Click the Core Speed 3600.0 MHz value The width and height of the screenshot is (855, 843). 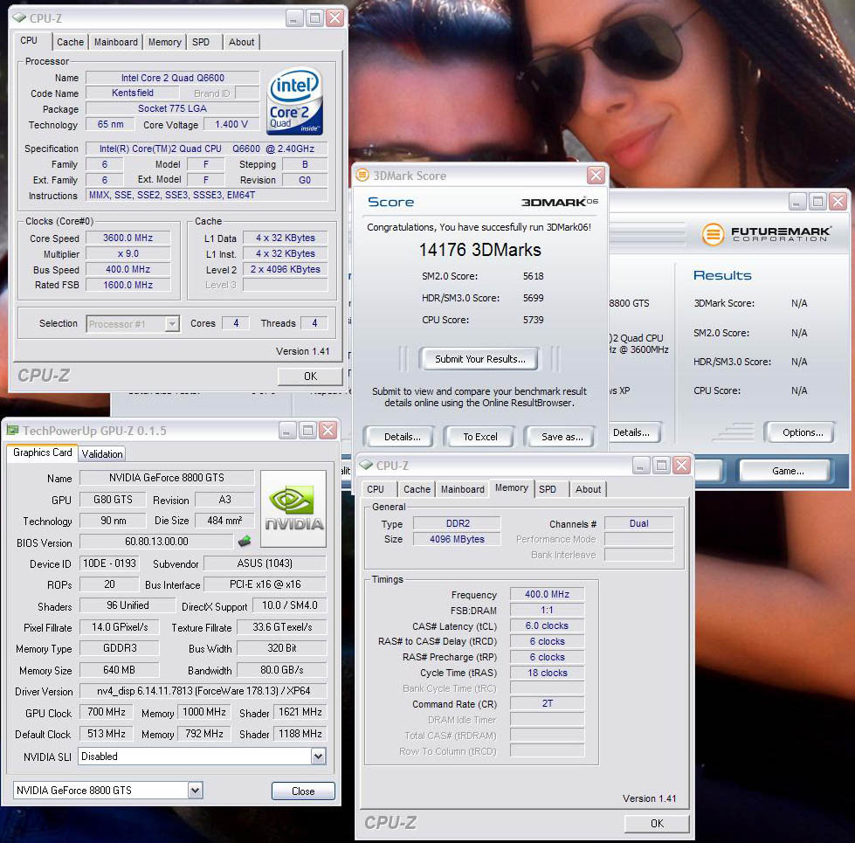point(128,238)
